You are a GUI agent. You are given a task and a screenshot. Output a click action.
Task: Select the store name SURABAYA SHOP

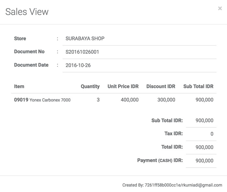pos(85,38)
